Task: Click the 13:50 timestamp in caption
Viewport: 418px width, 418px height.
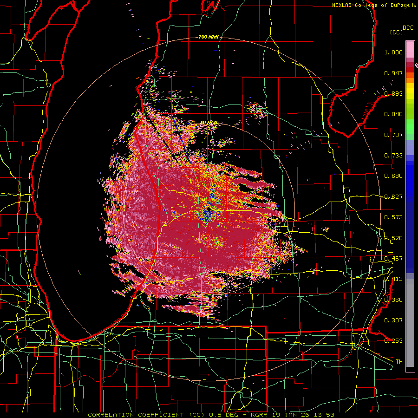Action: pyautogui.click(x=324, y=415)
